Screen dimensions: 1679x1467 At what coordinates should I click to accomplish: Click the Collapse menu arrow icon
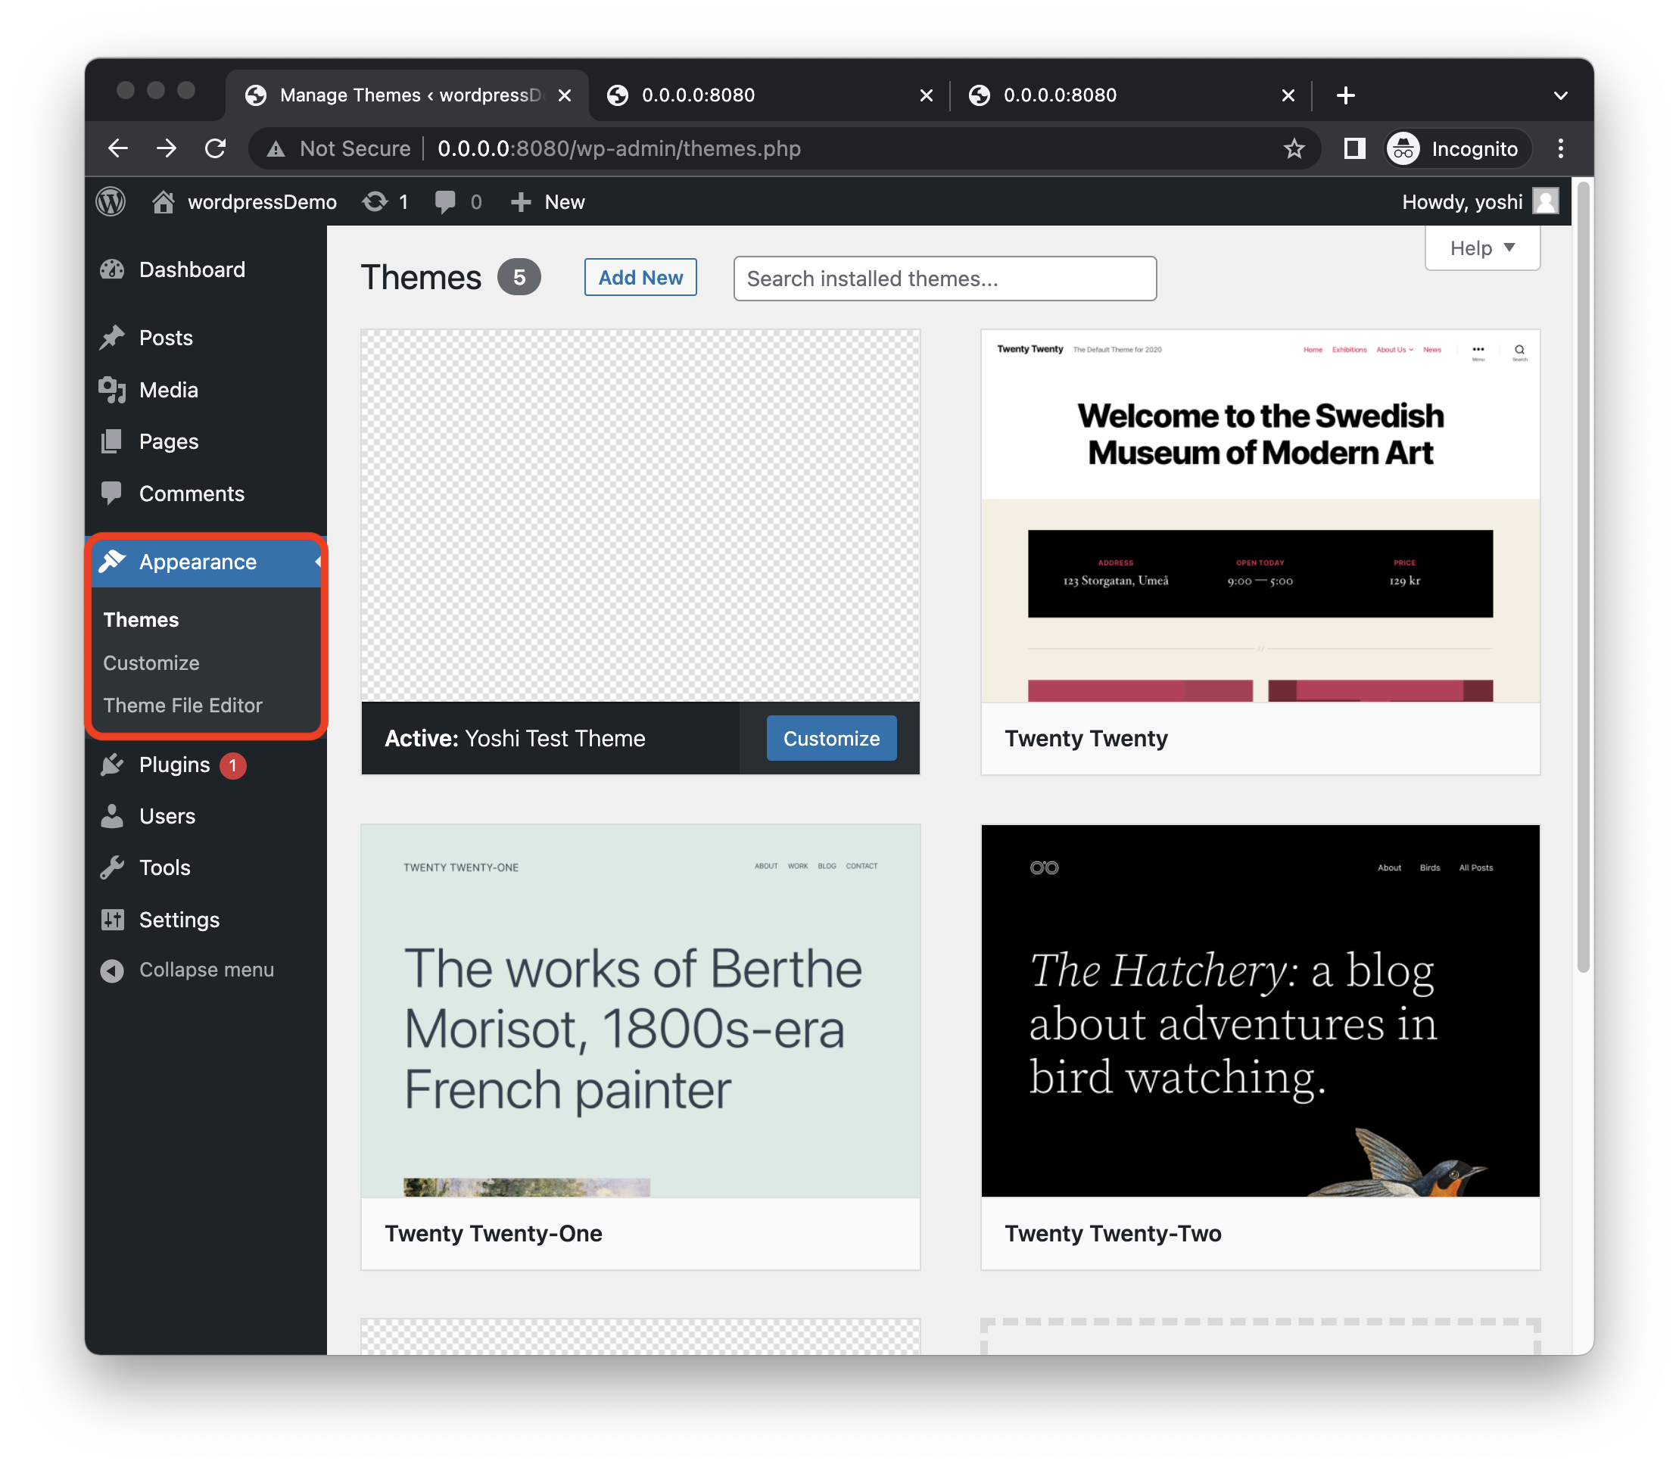112,970
